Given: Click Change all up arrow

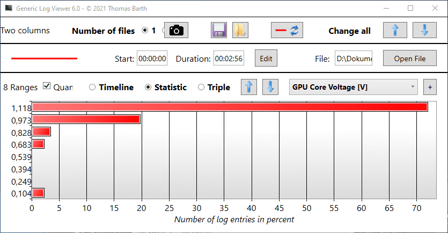Looking at the screenshot, I should point(395,30).
